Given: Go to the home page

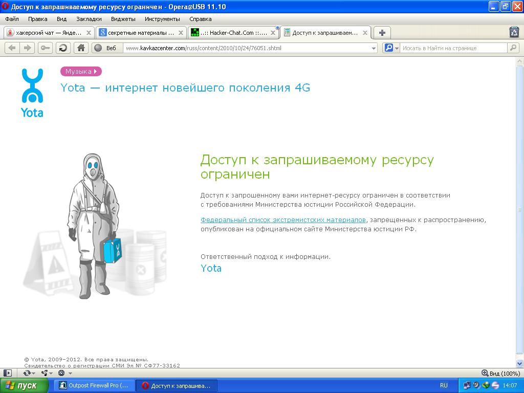Looking at the screenshot, I should [81, 48].
